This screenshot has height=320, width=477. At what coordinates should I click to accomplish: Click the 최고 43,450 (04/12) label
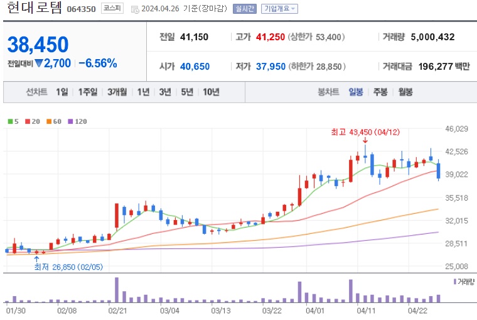[365, 132]
